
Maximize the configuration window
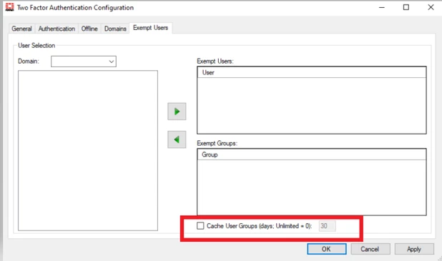pyautogui.click(x=406, y=8)
